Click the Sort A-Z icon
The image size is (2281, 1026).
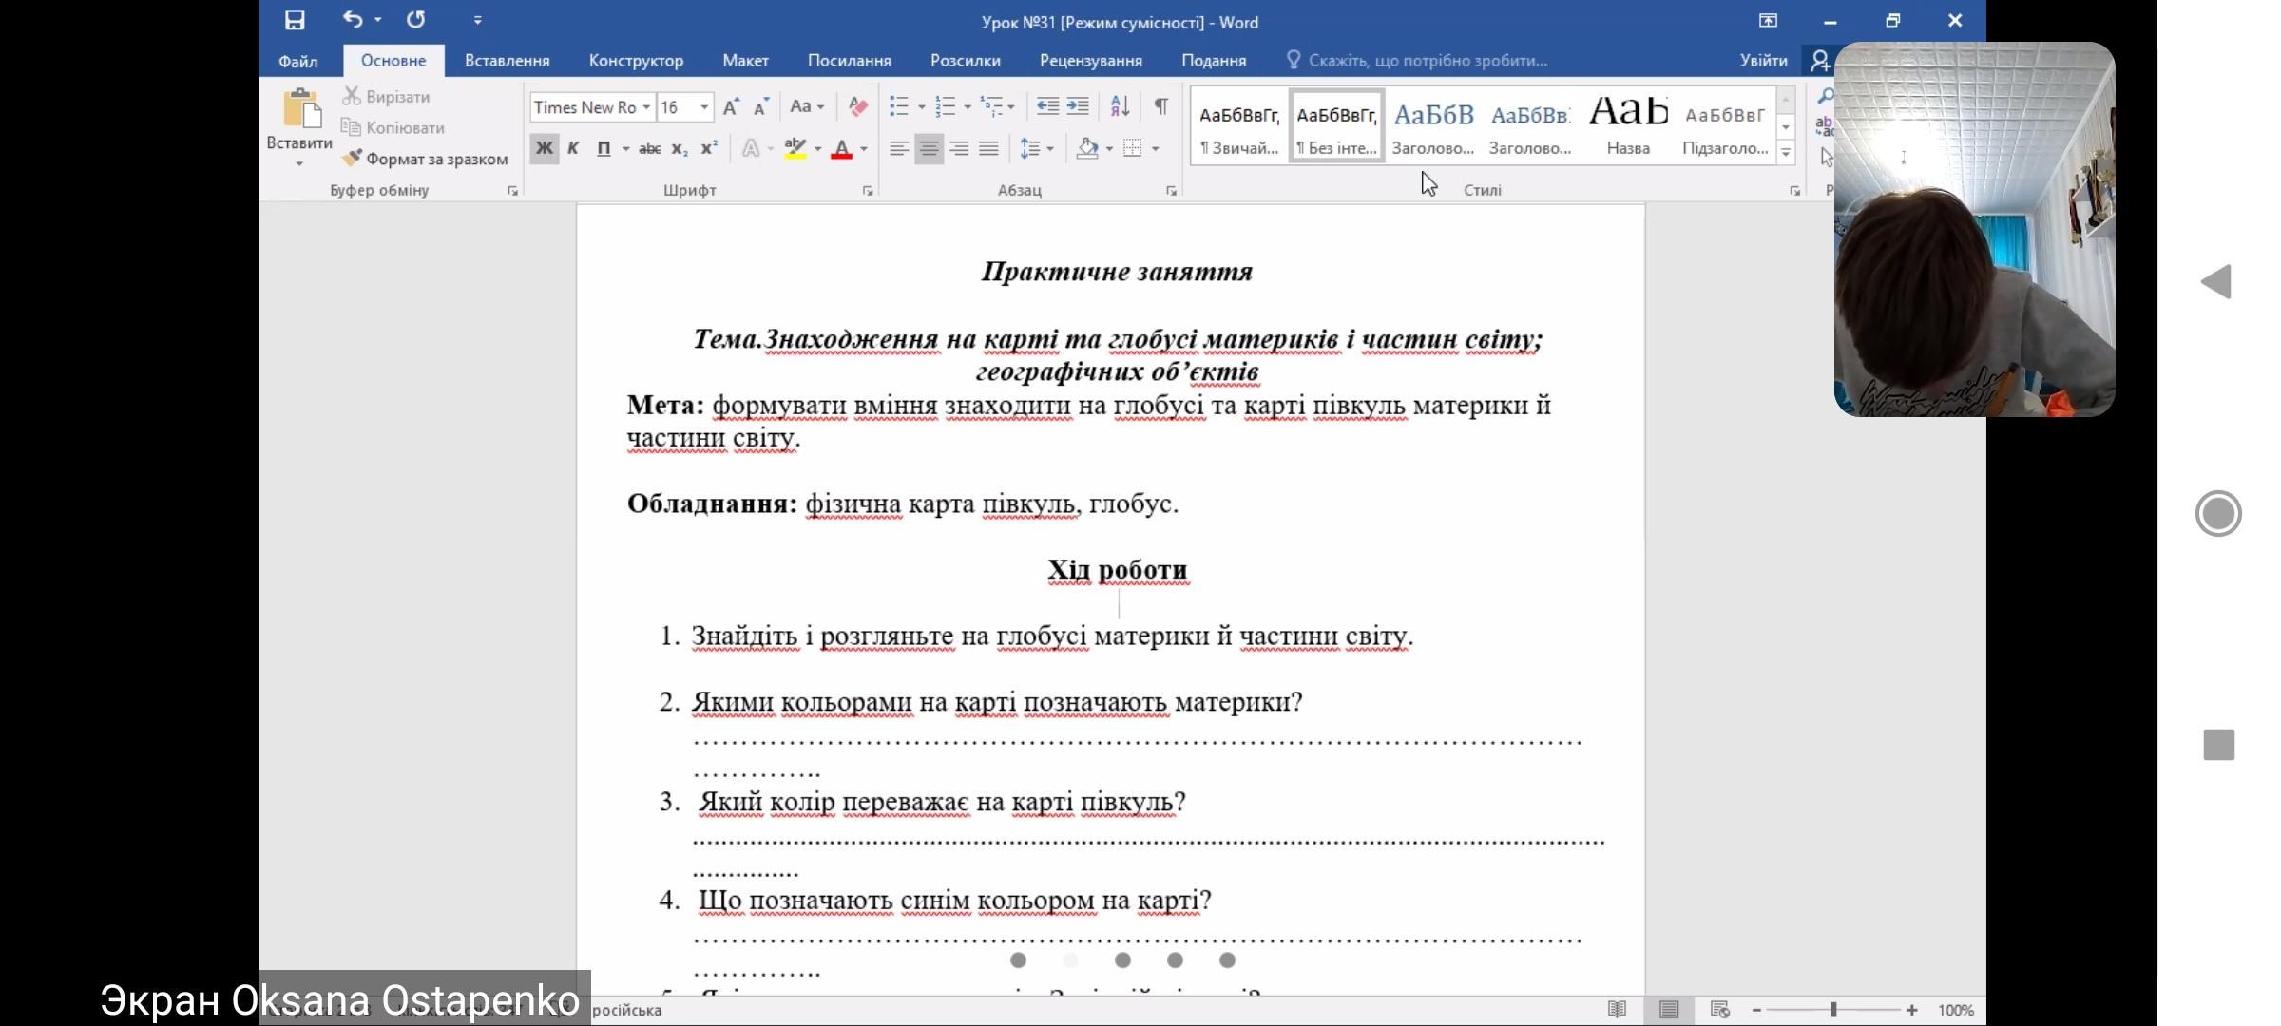point(1120,106)
